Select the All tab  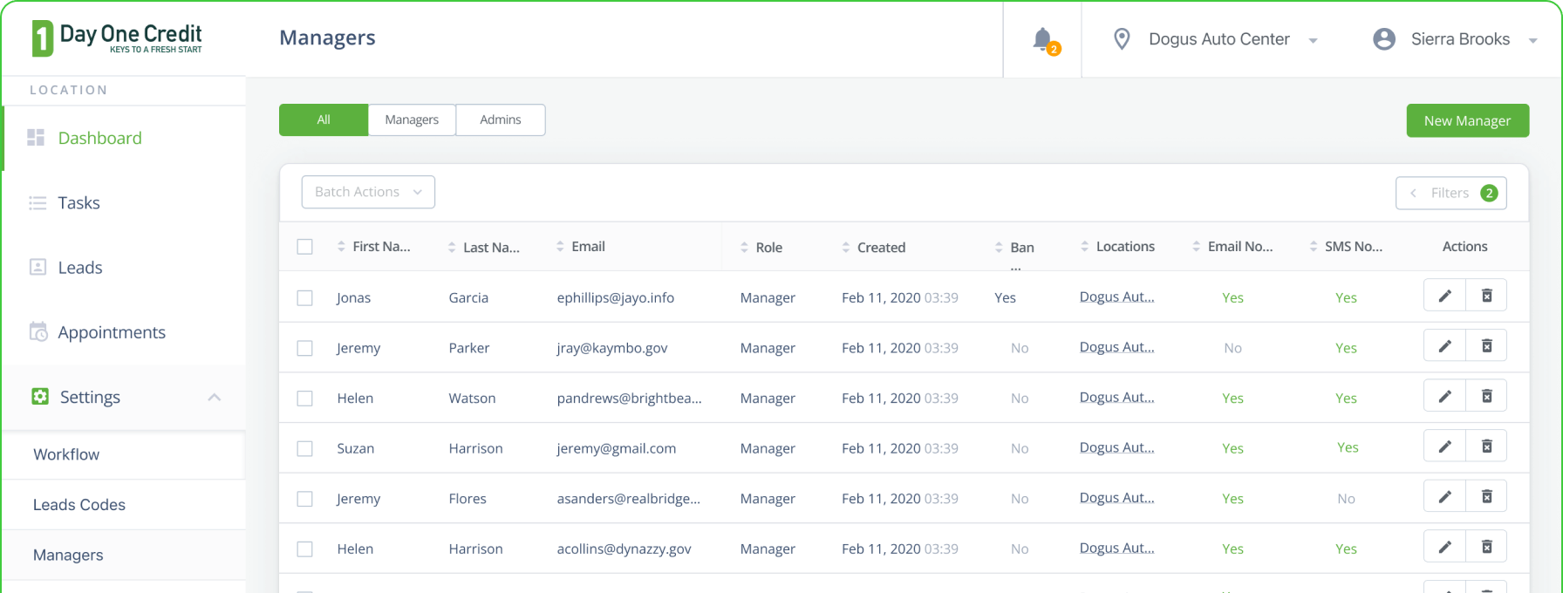click(324, 120)
